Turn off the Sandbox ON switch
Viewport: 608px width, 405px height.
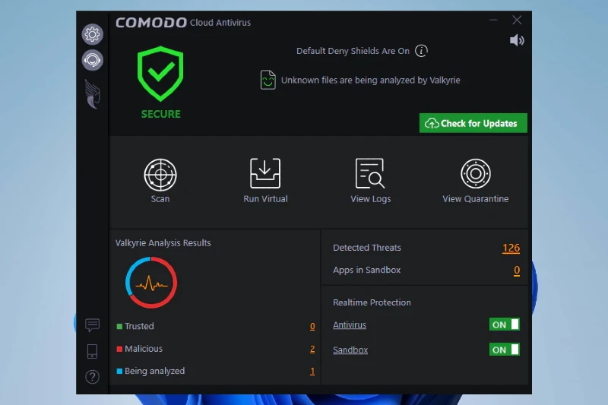pos(505,350)
